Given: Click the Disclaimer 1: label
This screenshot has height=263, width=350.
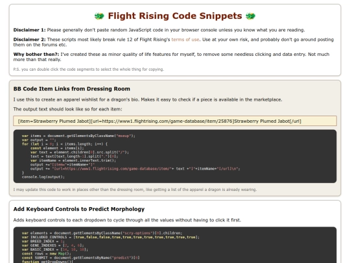Looking at the screenshot, I should point(29,30).
